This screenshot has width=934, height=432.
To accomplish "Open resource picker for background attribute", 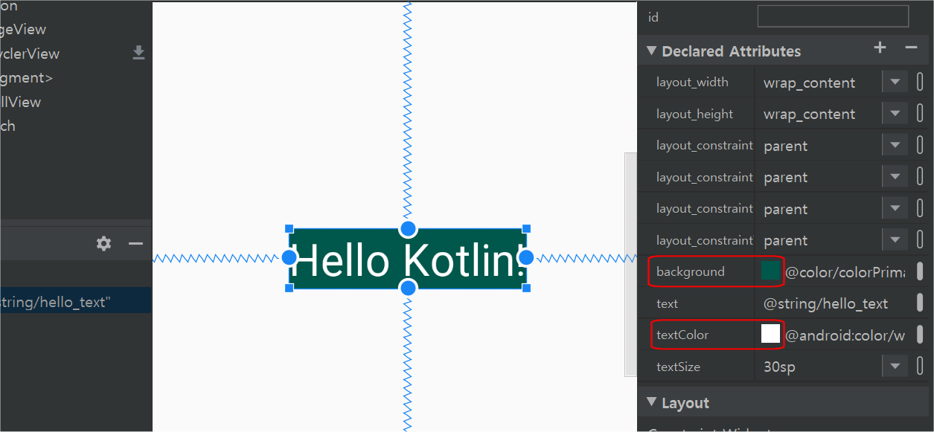I will (920, 271).
